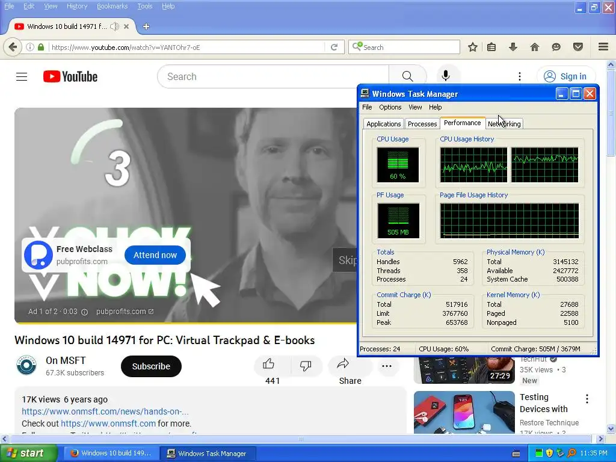
Task: Select the Performance tab
Action: [463, 123]
